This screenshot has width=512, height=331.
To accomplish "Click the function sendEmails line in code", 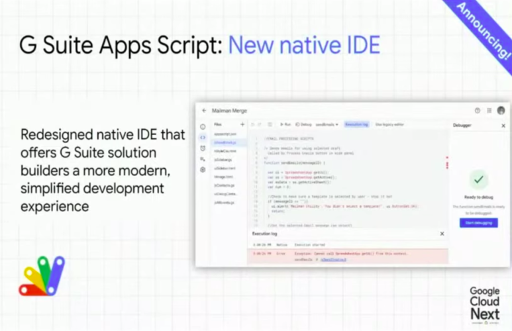I will [x=294, y=163].
